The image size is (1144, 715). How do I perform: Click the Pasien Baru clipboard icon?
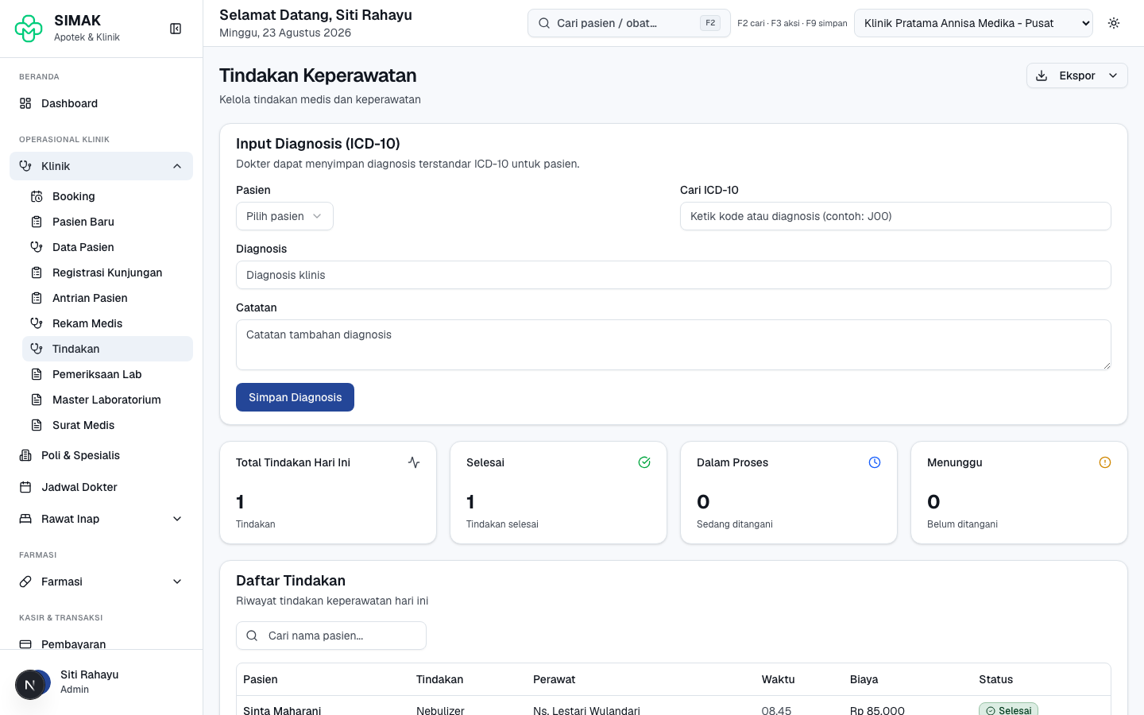click(x=37, y=222)
